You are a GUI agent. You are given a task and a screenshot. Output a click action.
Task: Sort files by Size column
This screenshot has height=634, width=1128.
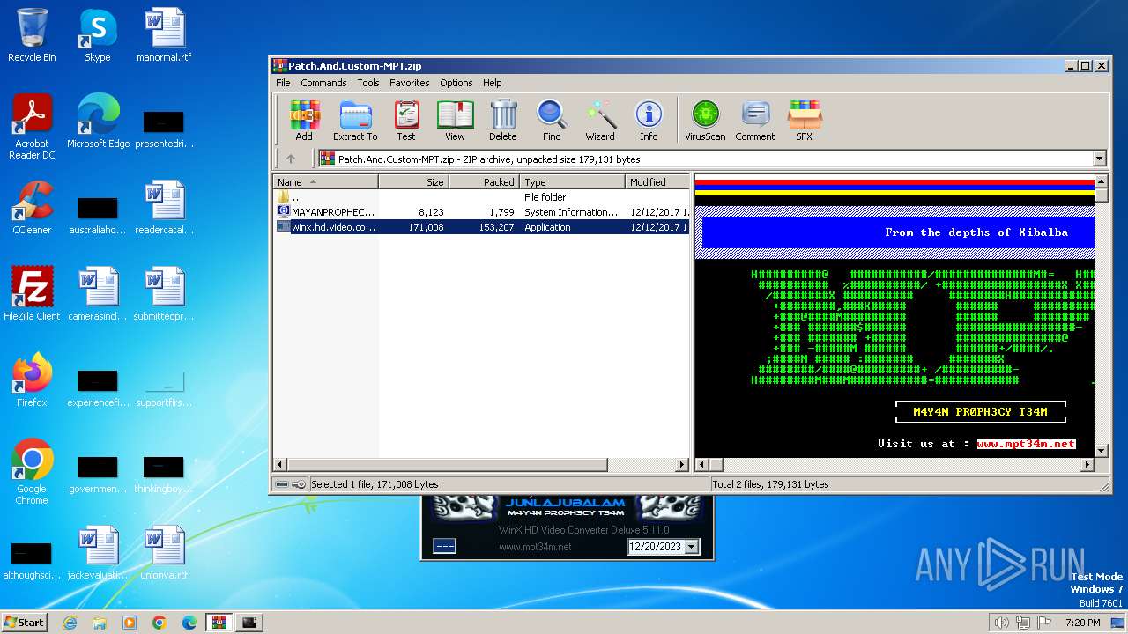pos(413,182)
